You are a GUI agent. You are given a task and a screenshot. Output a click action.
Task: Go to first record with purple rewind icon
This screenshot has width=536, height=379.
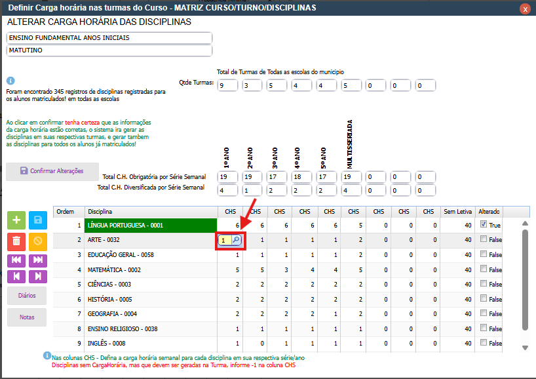point(16,260)
